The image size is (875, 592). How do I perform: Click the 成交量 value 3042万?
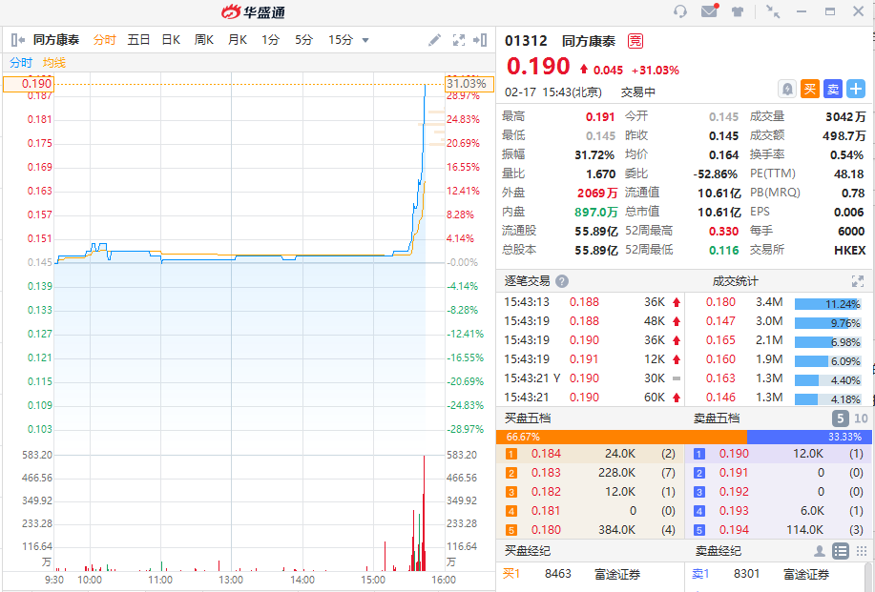[845, 117]
